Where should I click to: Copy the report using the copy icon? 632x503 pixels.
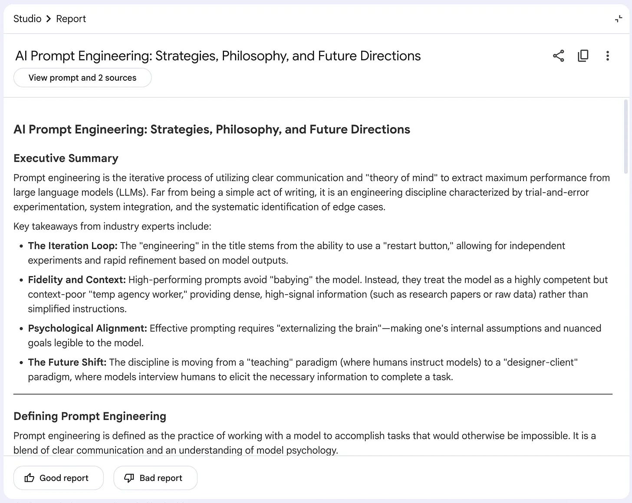click(x=583, y=56)
